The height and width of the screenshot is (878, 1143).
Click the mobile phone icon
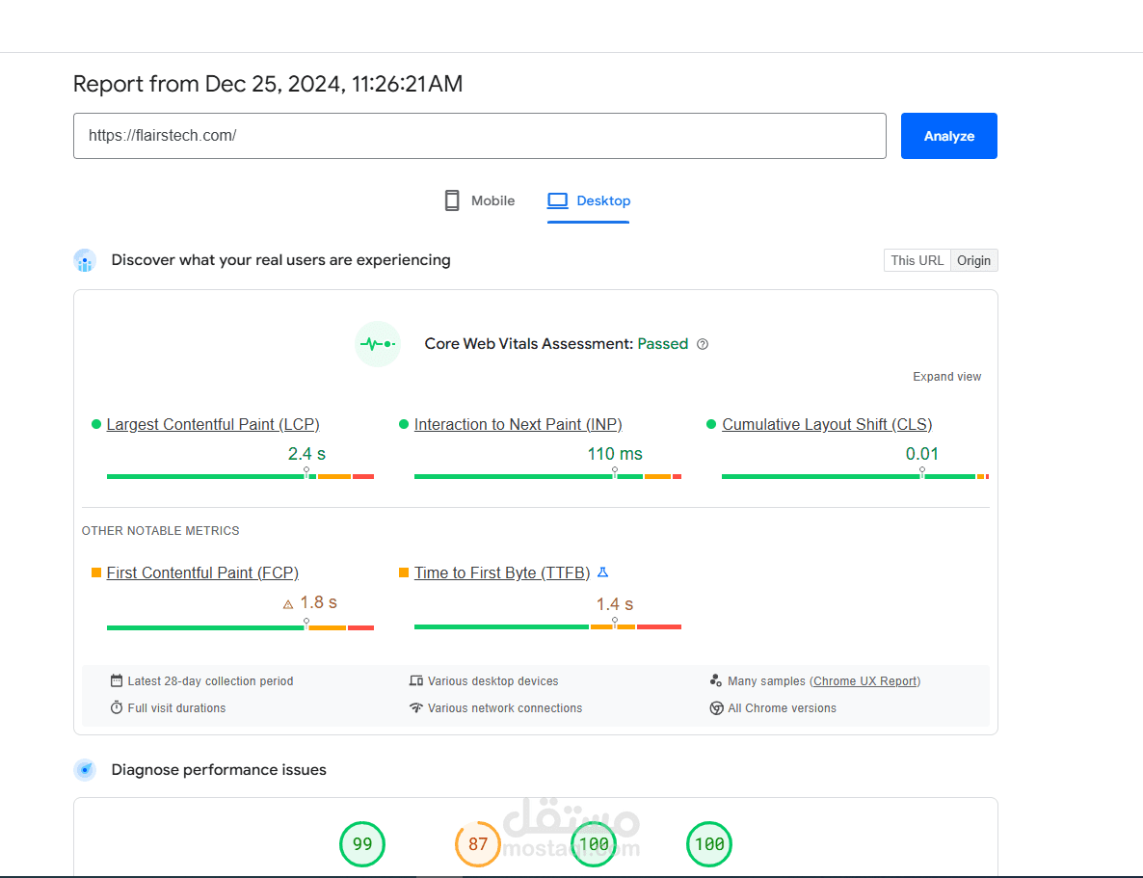click(x=452, y=200)
